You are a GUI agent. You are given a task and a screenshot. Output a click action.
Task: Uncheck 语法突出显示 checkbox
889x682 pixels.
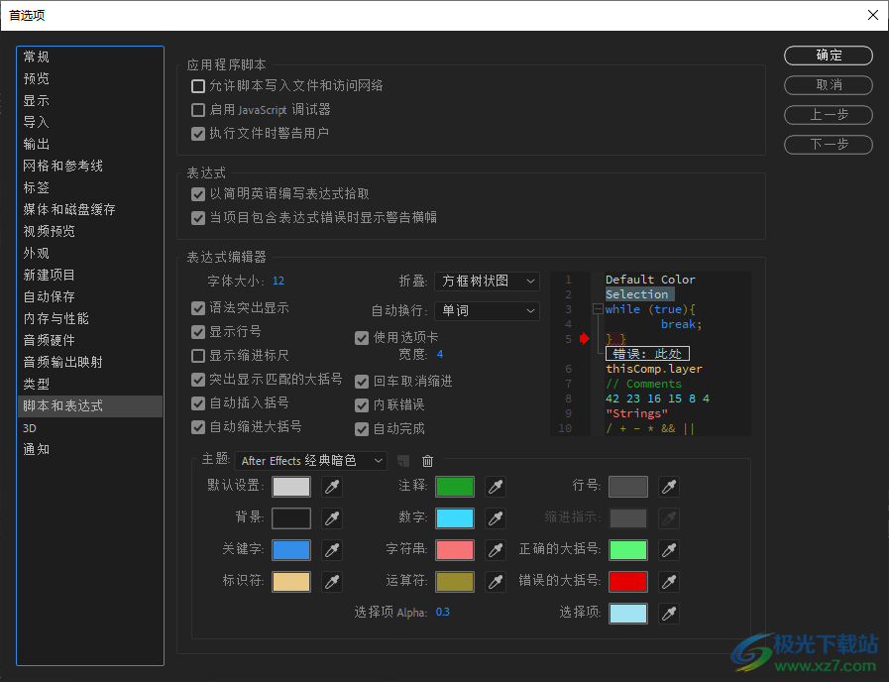pyautogui.click(x=198, y=308)
